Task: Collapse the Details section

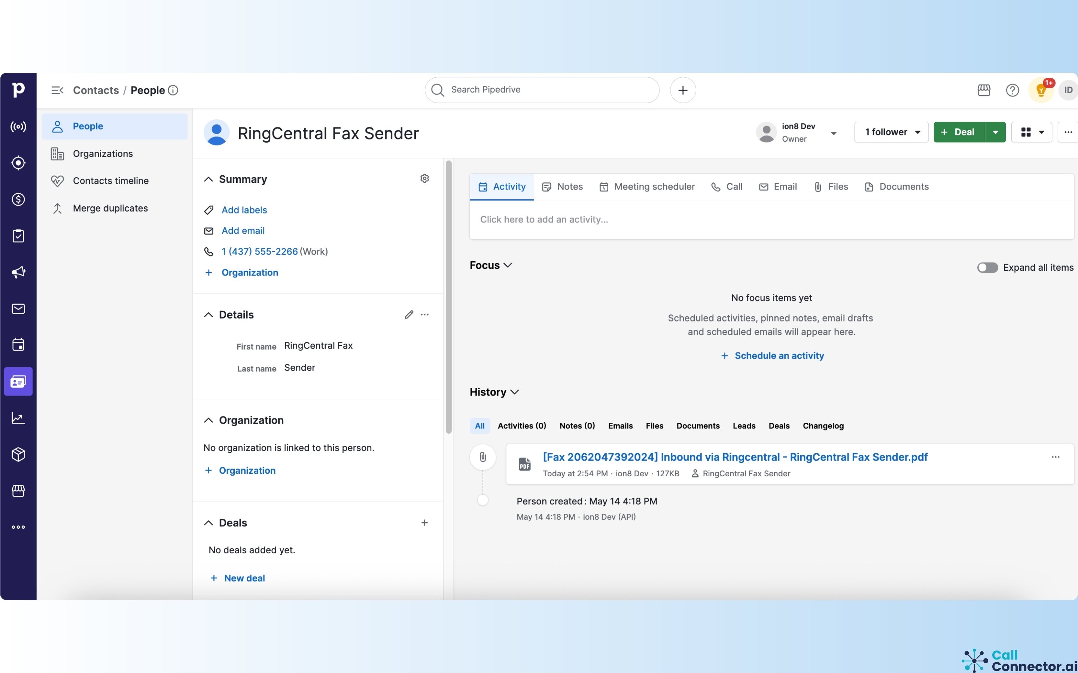Action: click(x=208, y=315)
